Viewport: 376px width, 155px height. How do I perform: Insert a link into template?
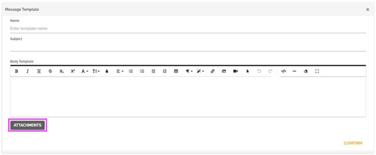(x=213, y=71)
